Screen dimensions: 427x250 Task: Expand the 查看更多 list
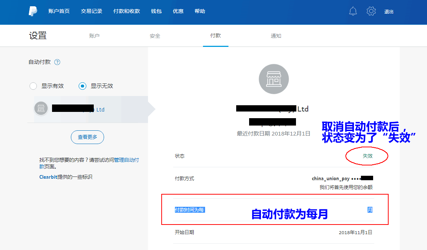(x=87, y=137)
